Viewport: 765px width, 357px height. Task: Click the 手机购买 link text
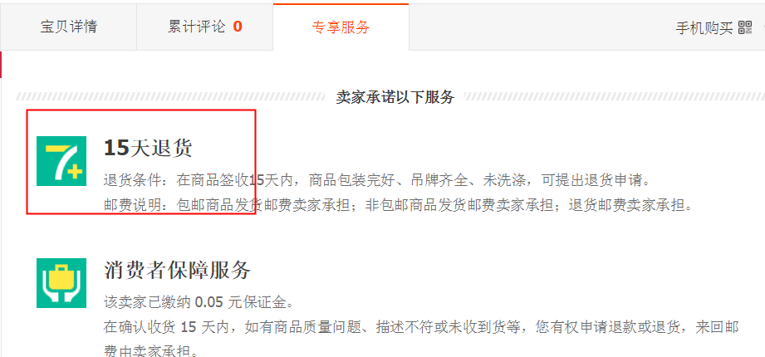point(704,27)
